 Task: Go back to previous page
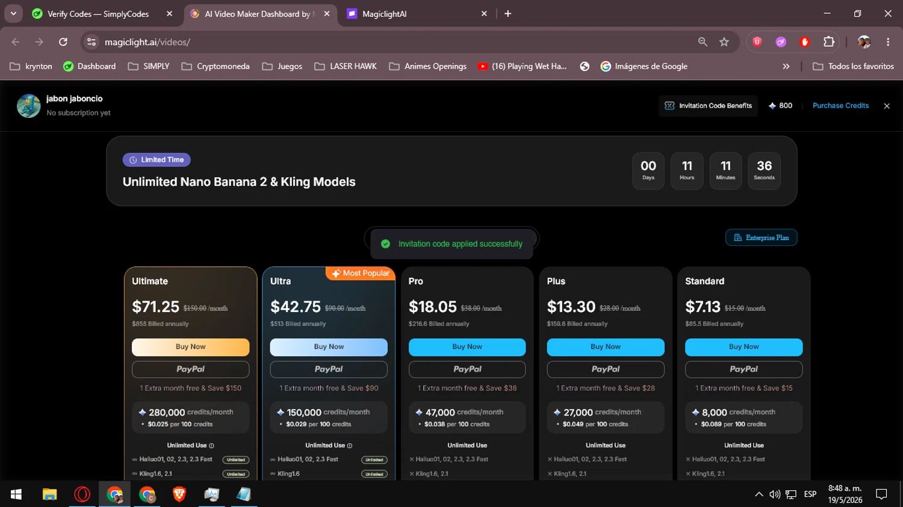(x=16, y=42)
